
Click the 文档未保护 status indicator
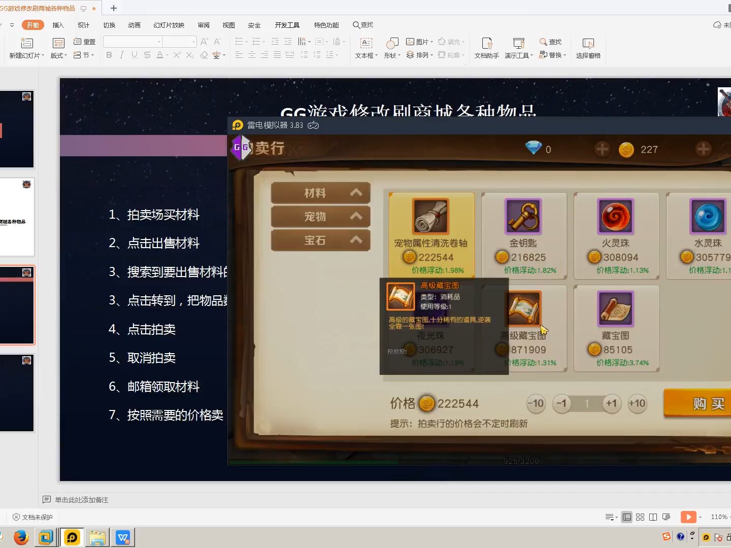pos(33,517)
